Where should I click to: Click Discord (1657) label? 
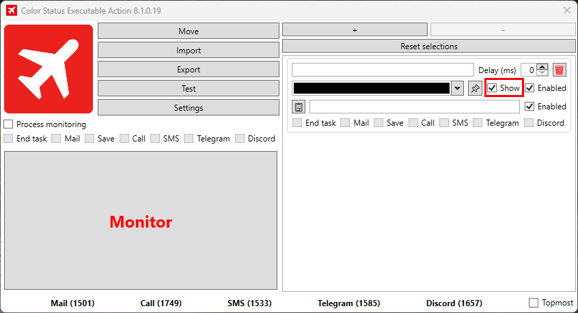[454, 303]
